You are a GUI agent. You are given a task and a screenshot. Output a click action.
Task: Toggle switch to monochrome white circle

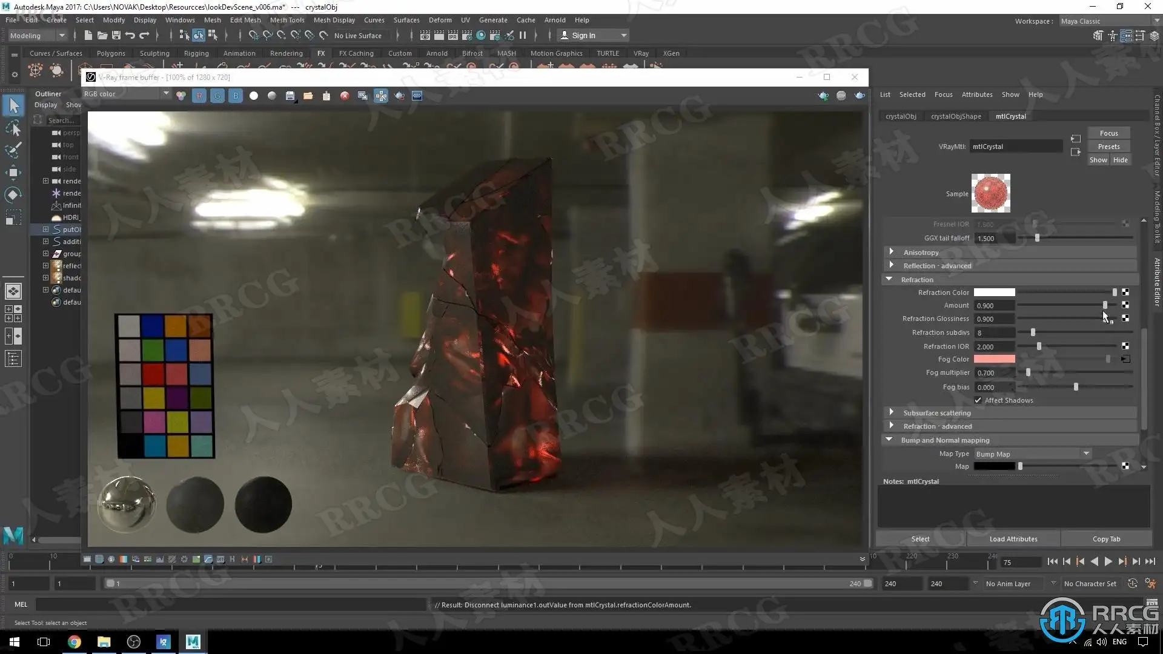254,96
